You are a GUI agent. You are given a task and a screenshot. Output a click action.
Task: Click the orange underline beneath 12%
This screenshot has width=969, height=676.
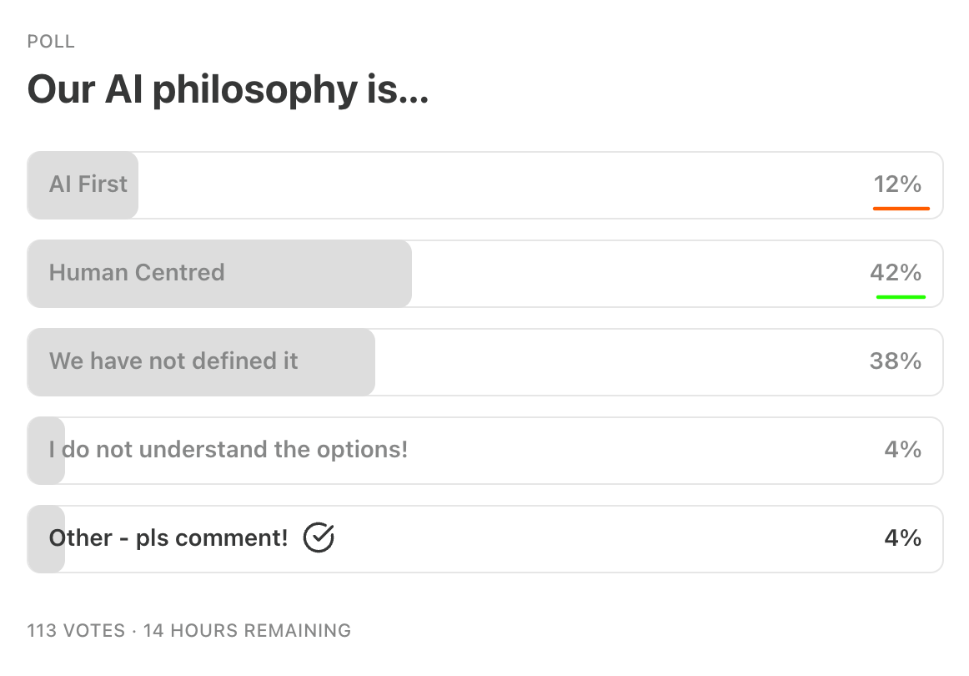[901, 209]
